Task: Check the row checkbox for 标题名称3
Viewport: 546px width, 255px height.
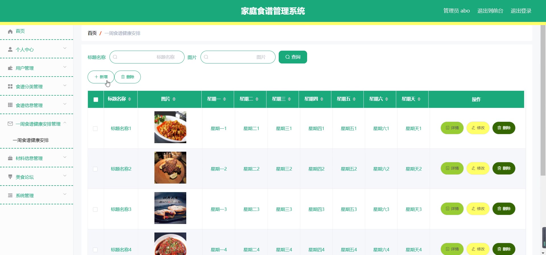Action: point(95,209)
